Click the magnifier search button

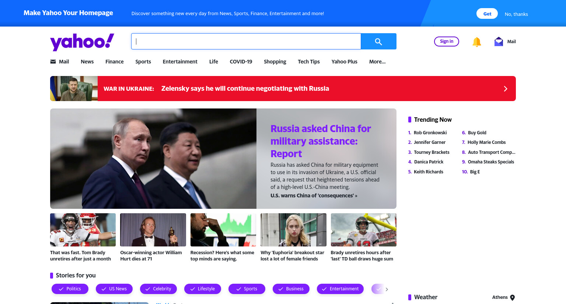click(378, 41)
